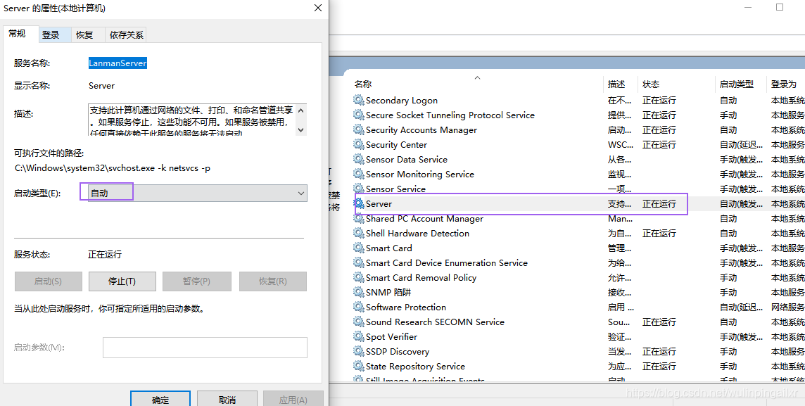
Task: Click 正在运行 status in the Server row
Action: [659, 204]
